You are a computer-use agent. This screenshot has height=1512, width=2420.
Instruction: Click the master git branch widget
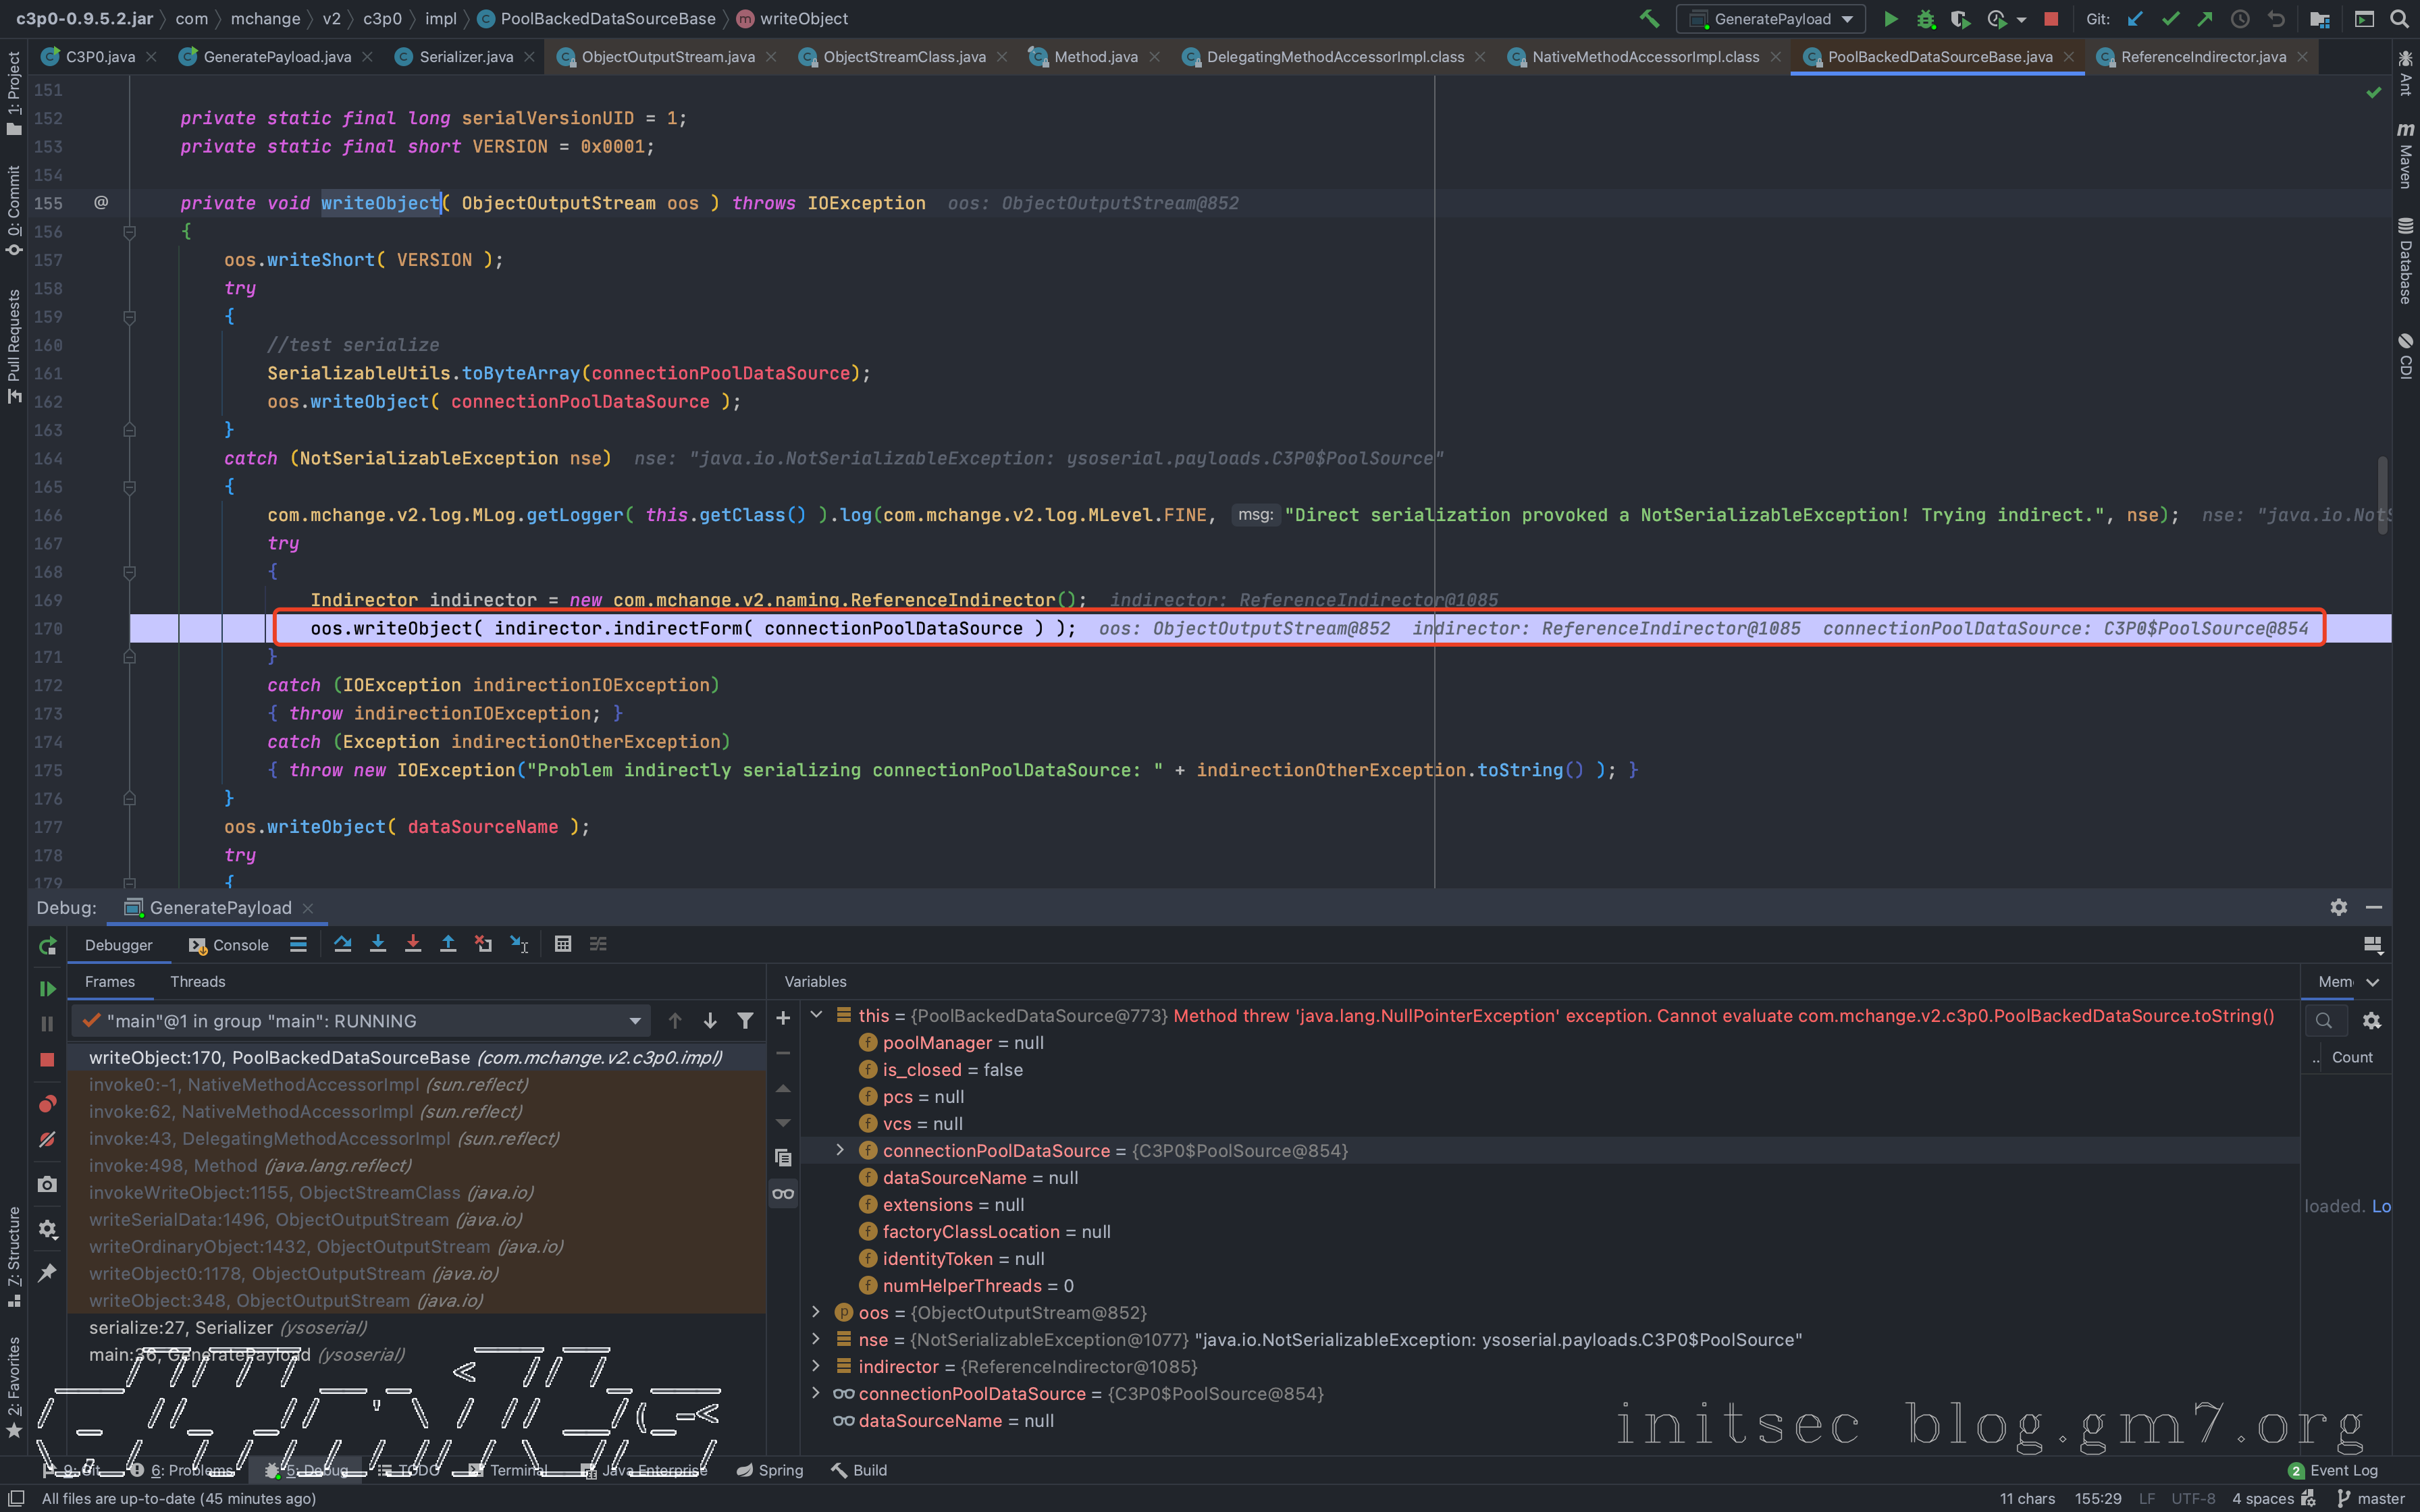tap(2371, 1498)
